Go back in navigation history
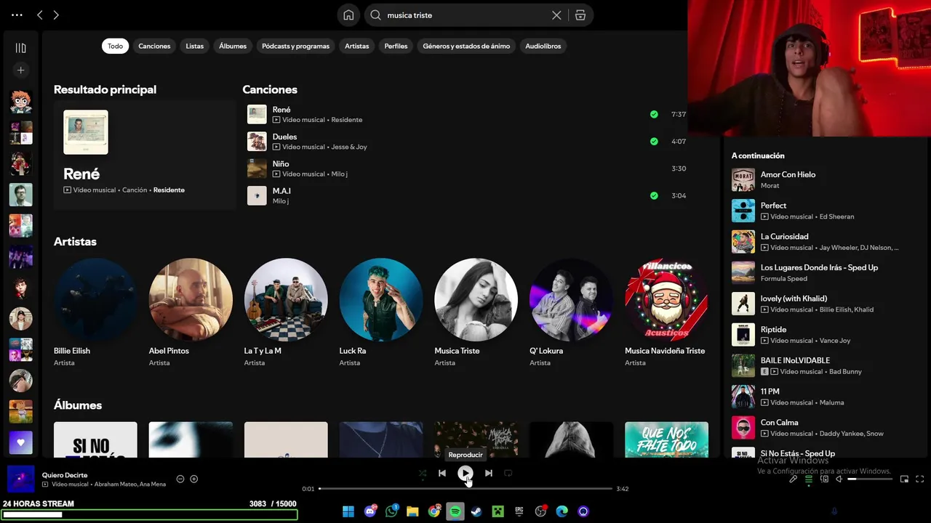Viewport: 931px width, 523px height. tap(40, 15)
